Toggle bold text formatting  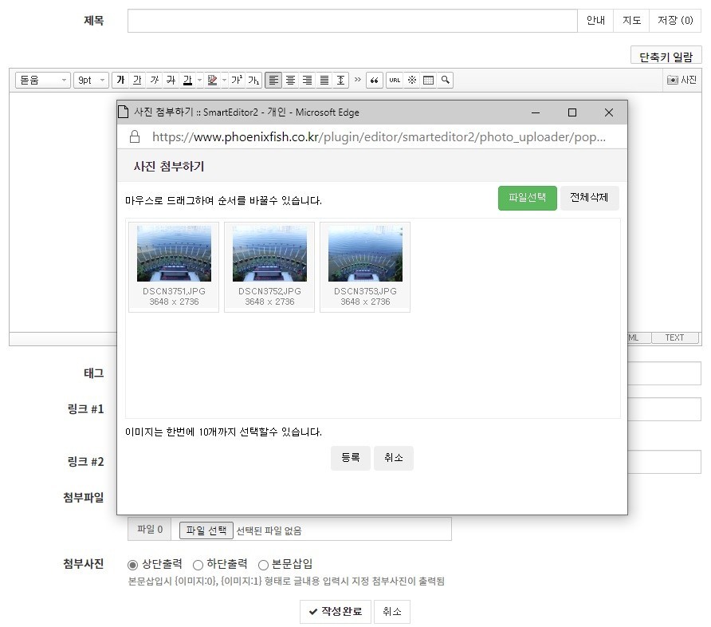(x=120, y=81)
